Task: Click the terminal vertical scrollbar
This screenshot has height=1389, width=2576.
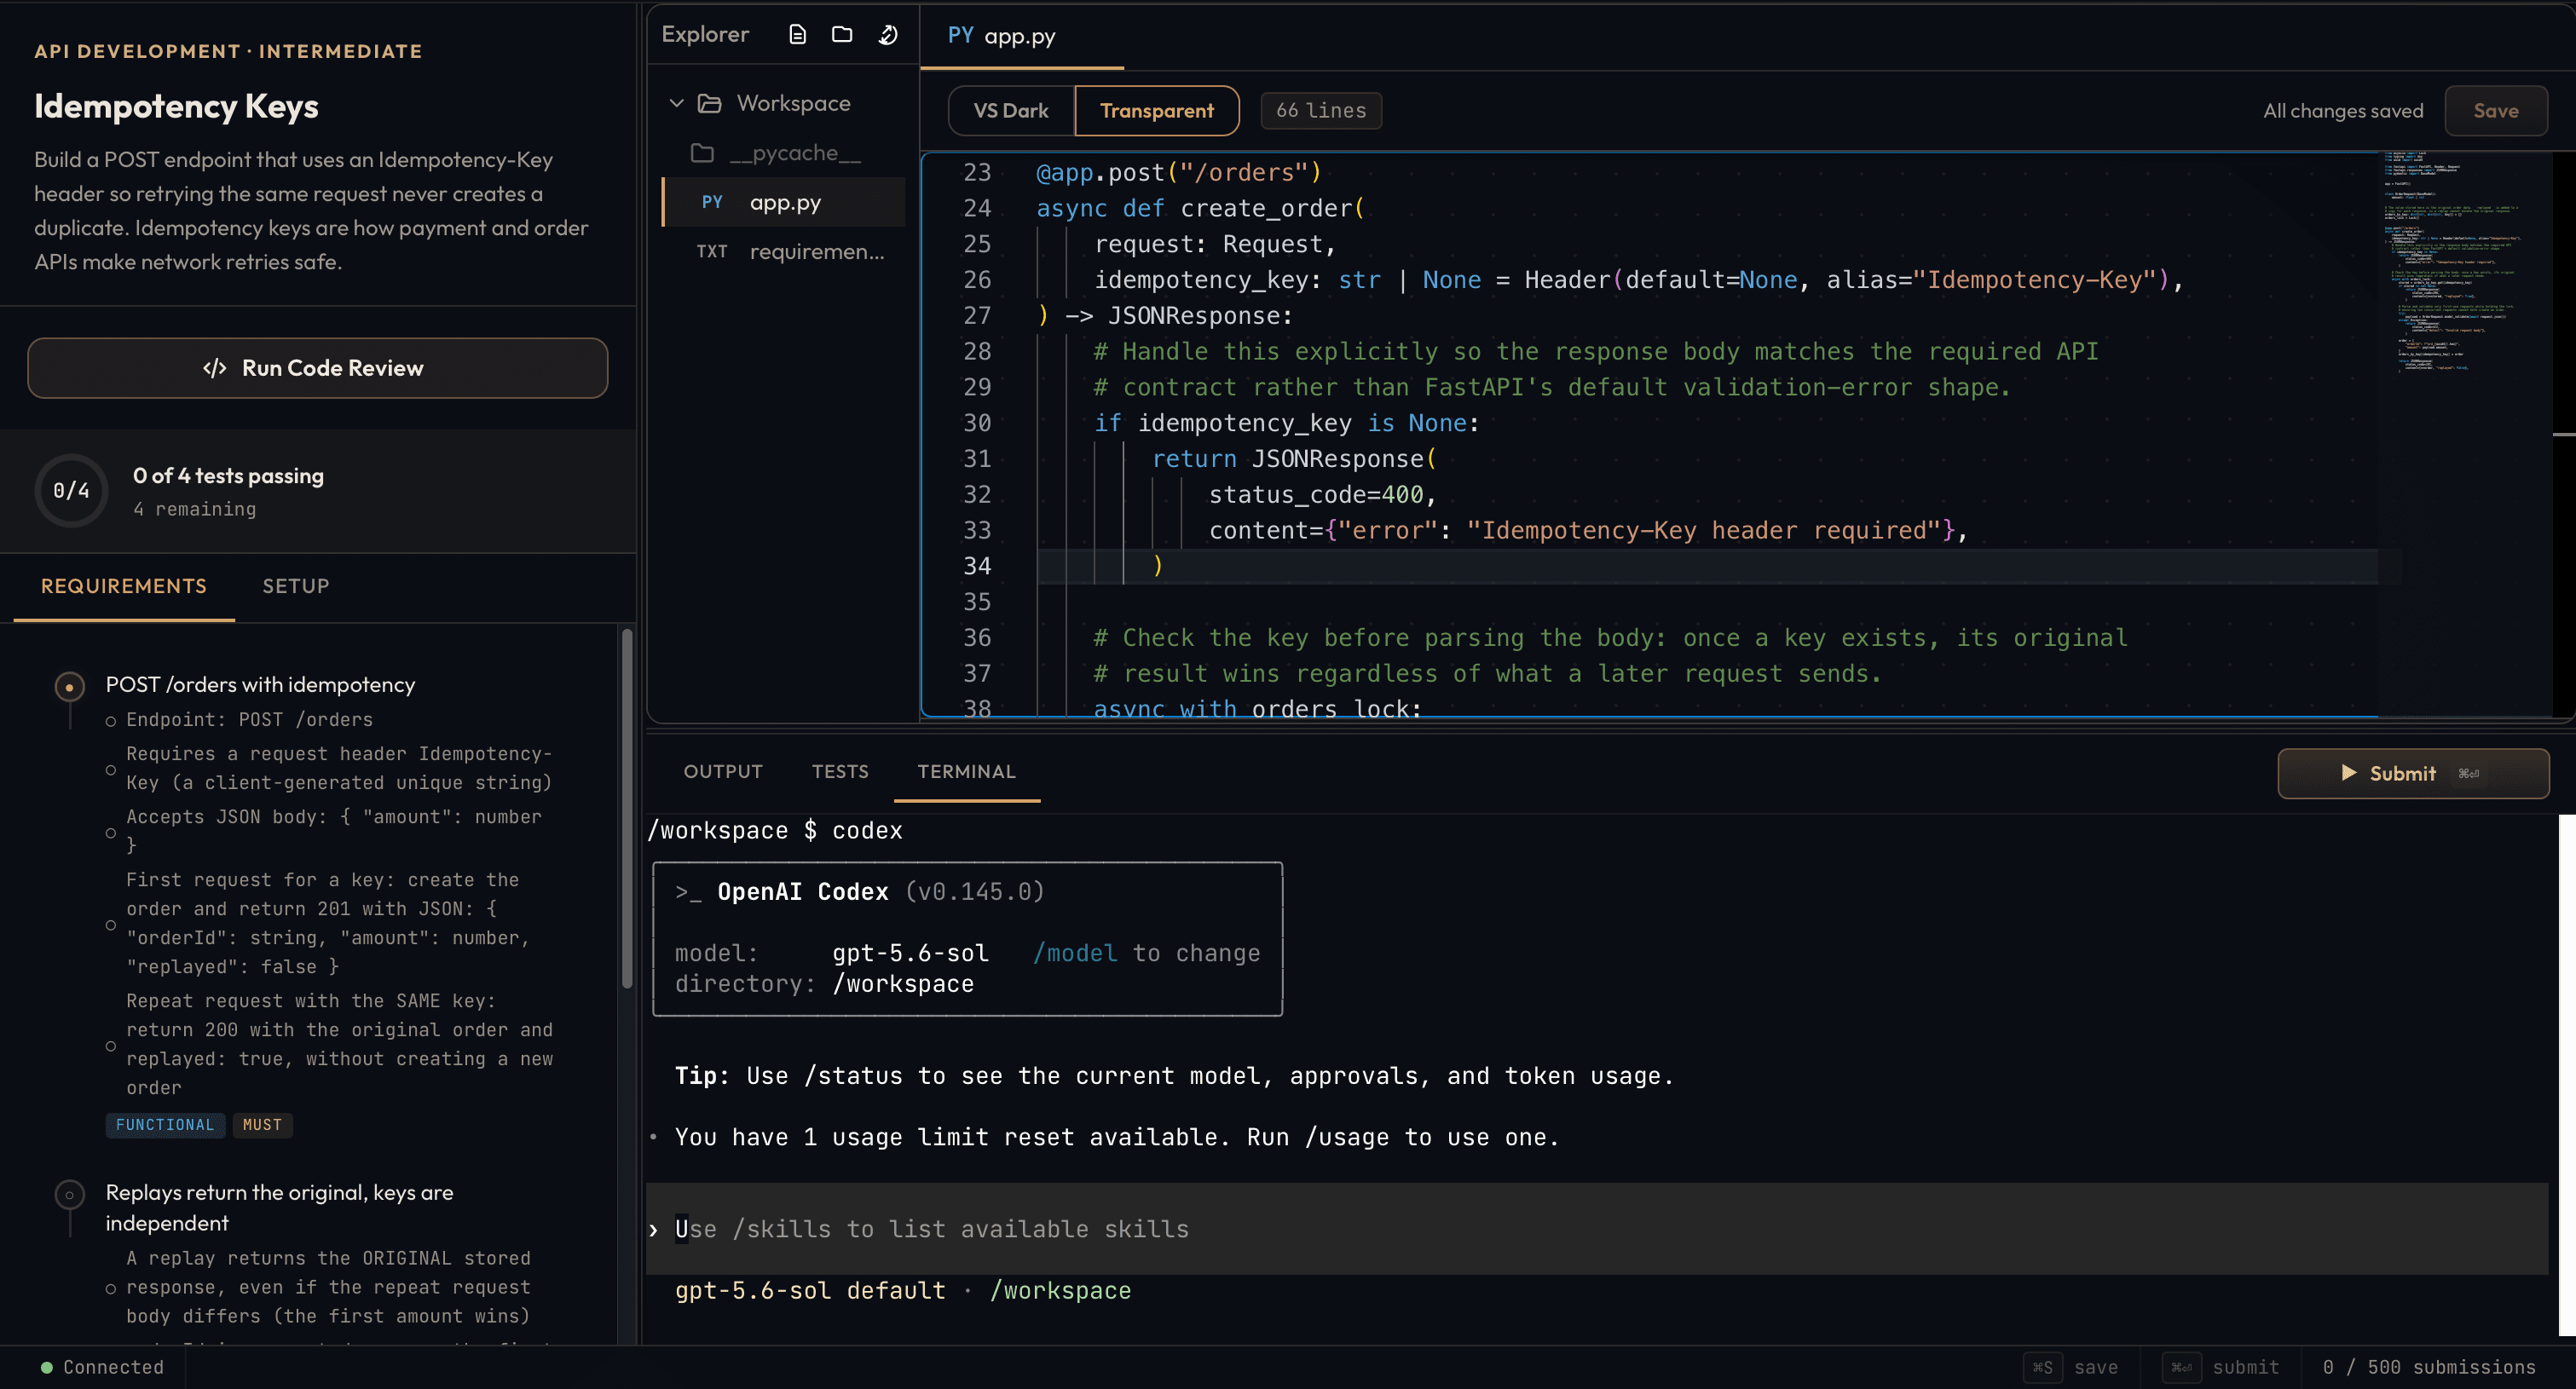Action: click(2566, 1075)
